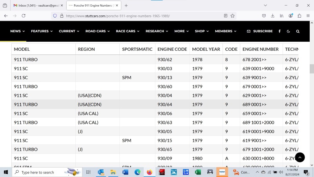This screenshot has height=177, width=314.
Task: Click engine number 659 0001>>
Action: (x=254, y=114)
